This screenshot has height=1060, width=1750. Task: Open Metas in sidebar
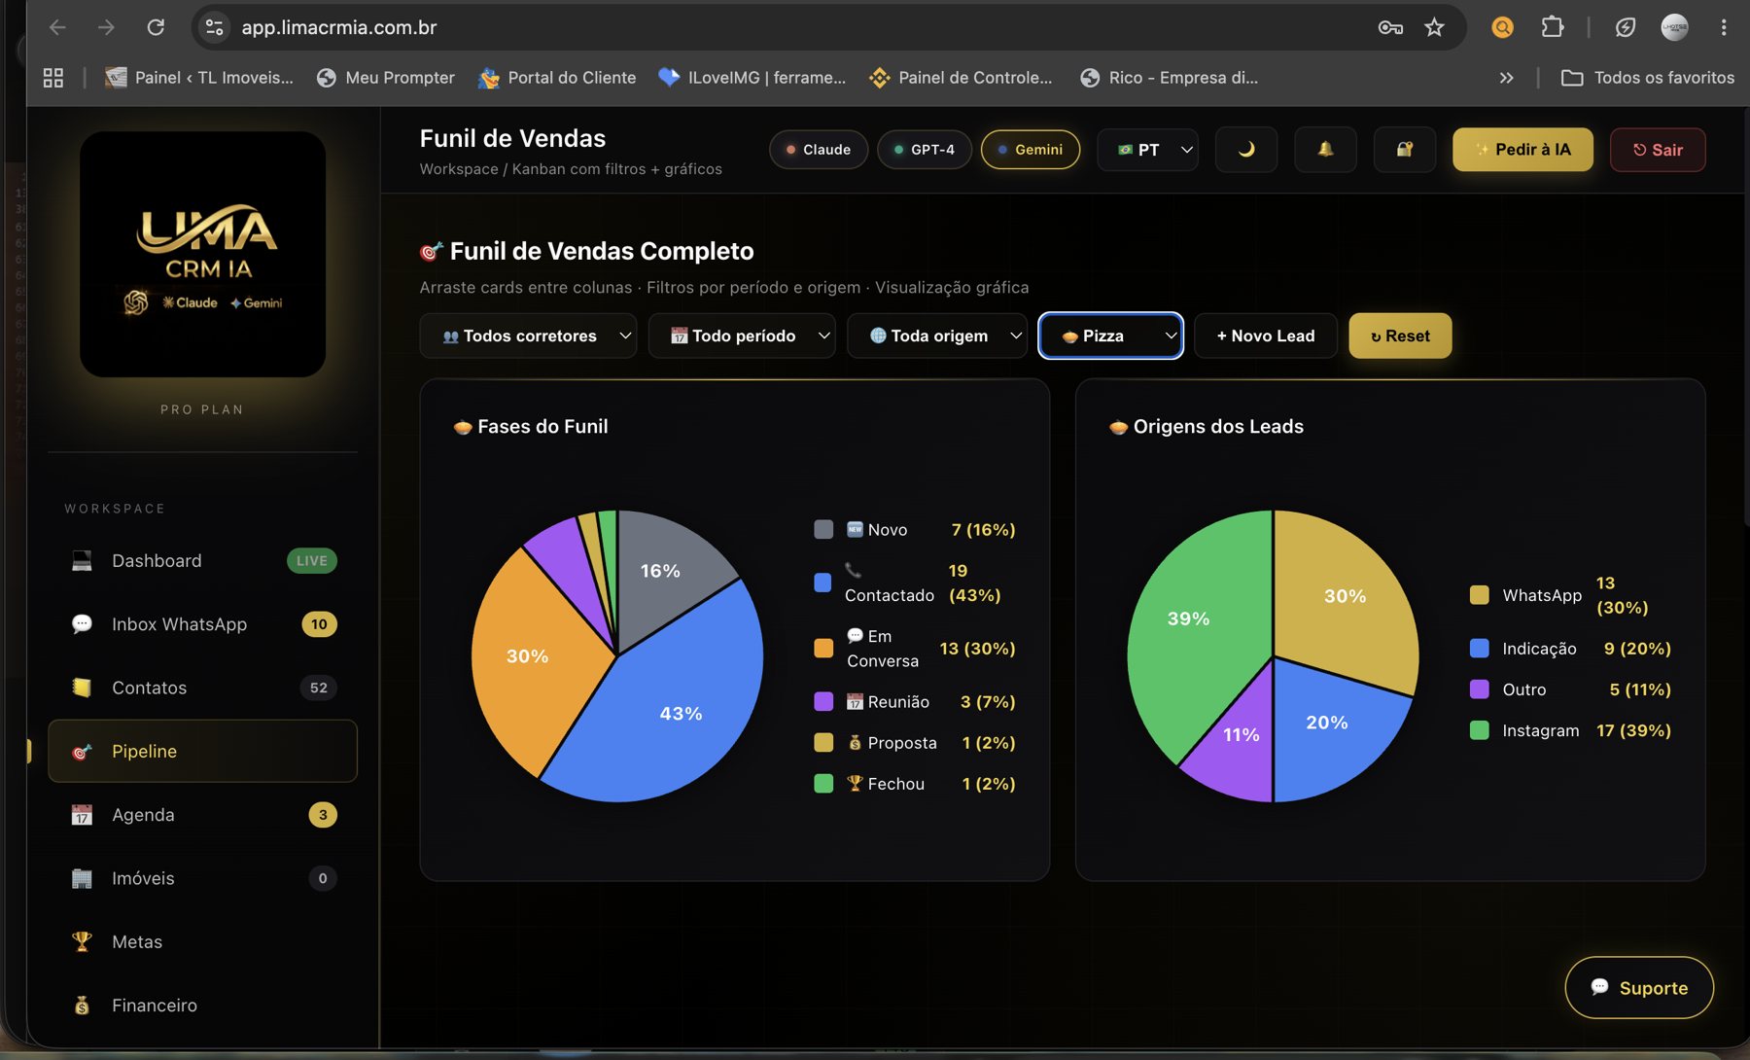202,941
